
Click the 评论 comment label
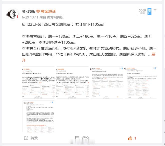(85, 138)
